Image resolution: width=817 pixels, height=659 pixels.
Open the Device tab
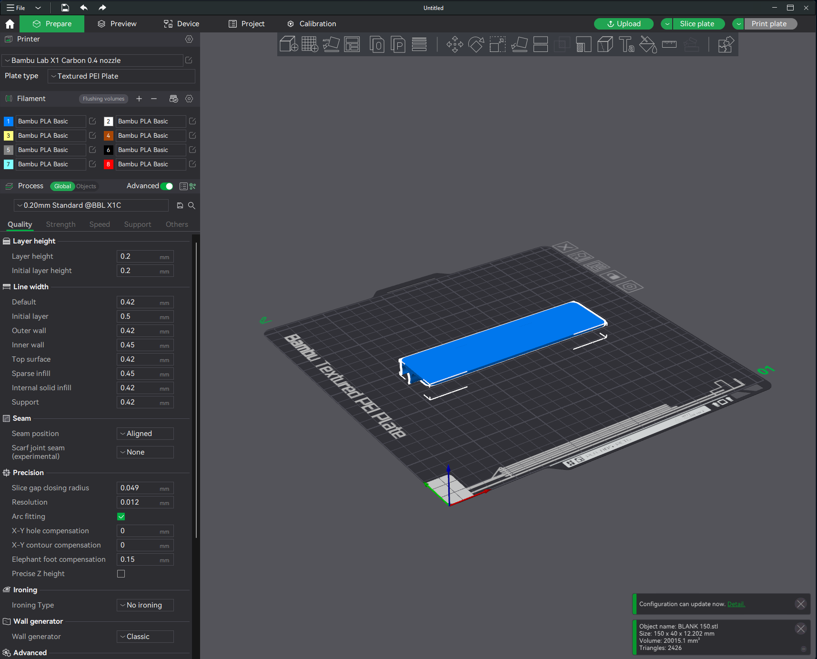click(x=182, y=24)
